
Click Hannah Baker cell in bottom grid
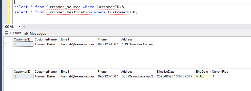[46, 76]
